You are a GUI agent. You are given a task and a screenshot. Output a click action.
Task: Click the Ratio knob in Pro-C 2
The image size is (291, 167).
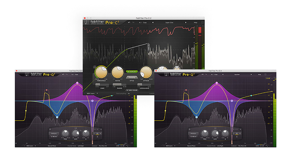(x=118, y=72)
